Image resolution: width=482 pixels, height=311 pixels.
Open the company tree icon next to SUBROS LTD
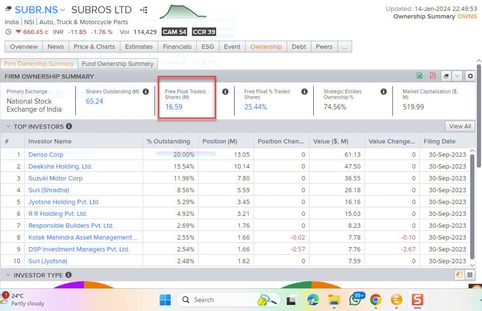click(x=144, y=10)
